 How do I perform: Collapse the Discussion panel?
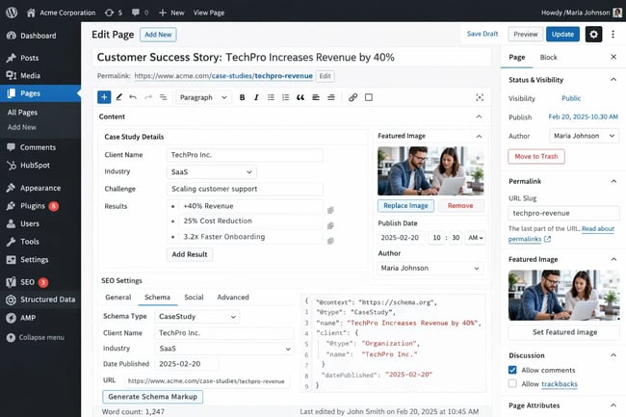click(613, 355)
